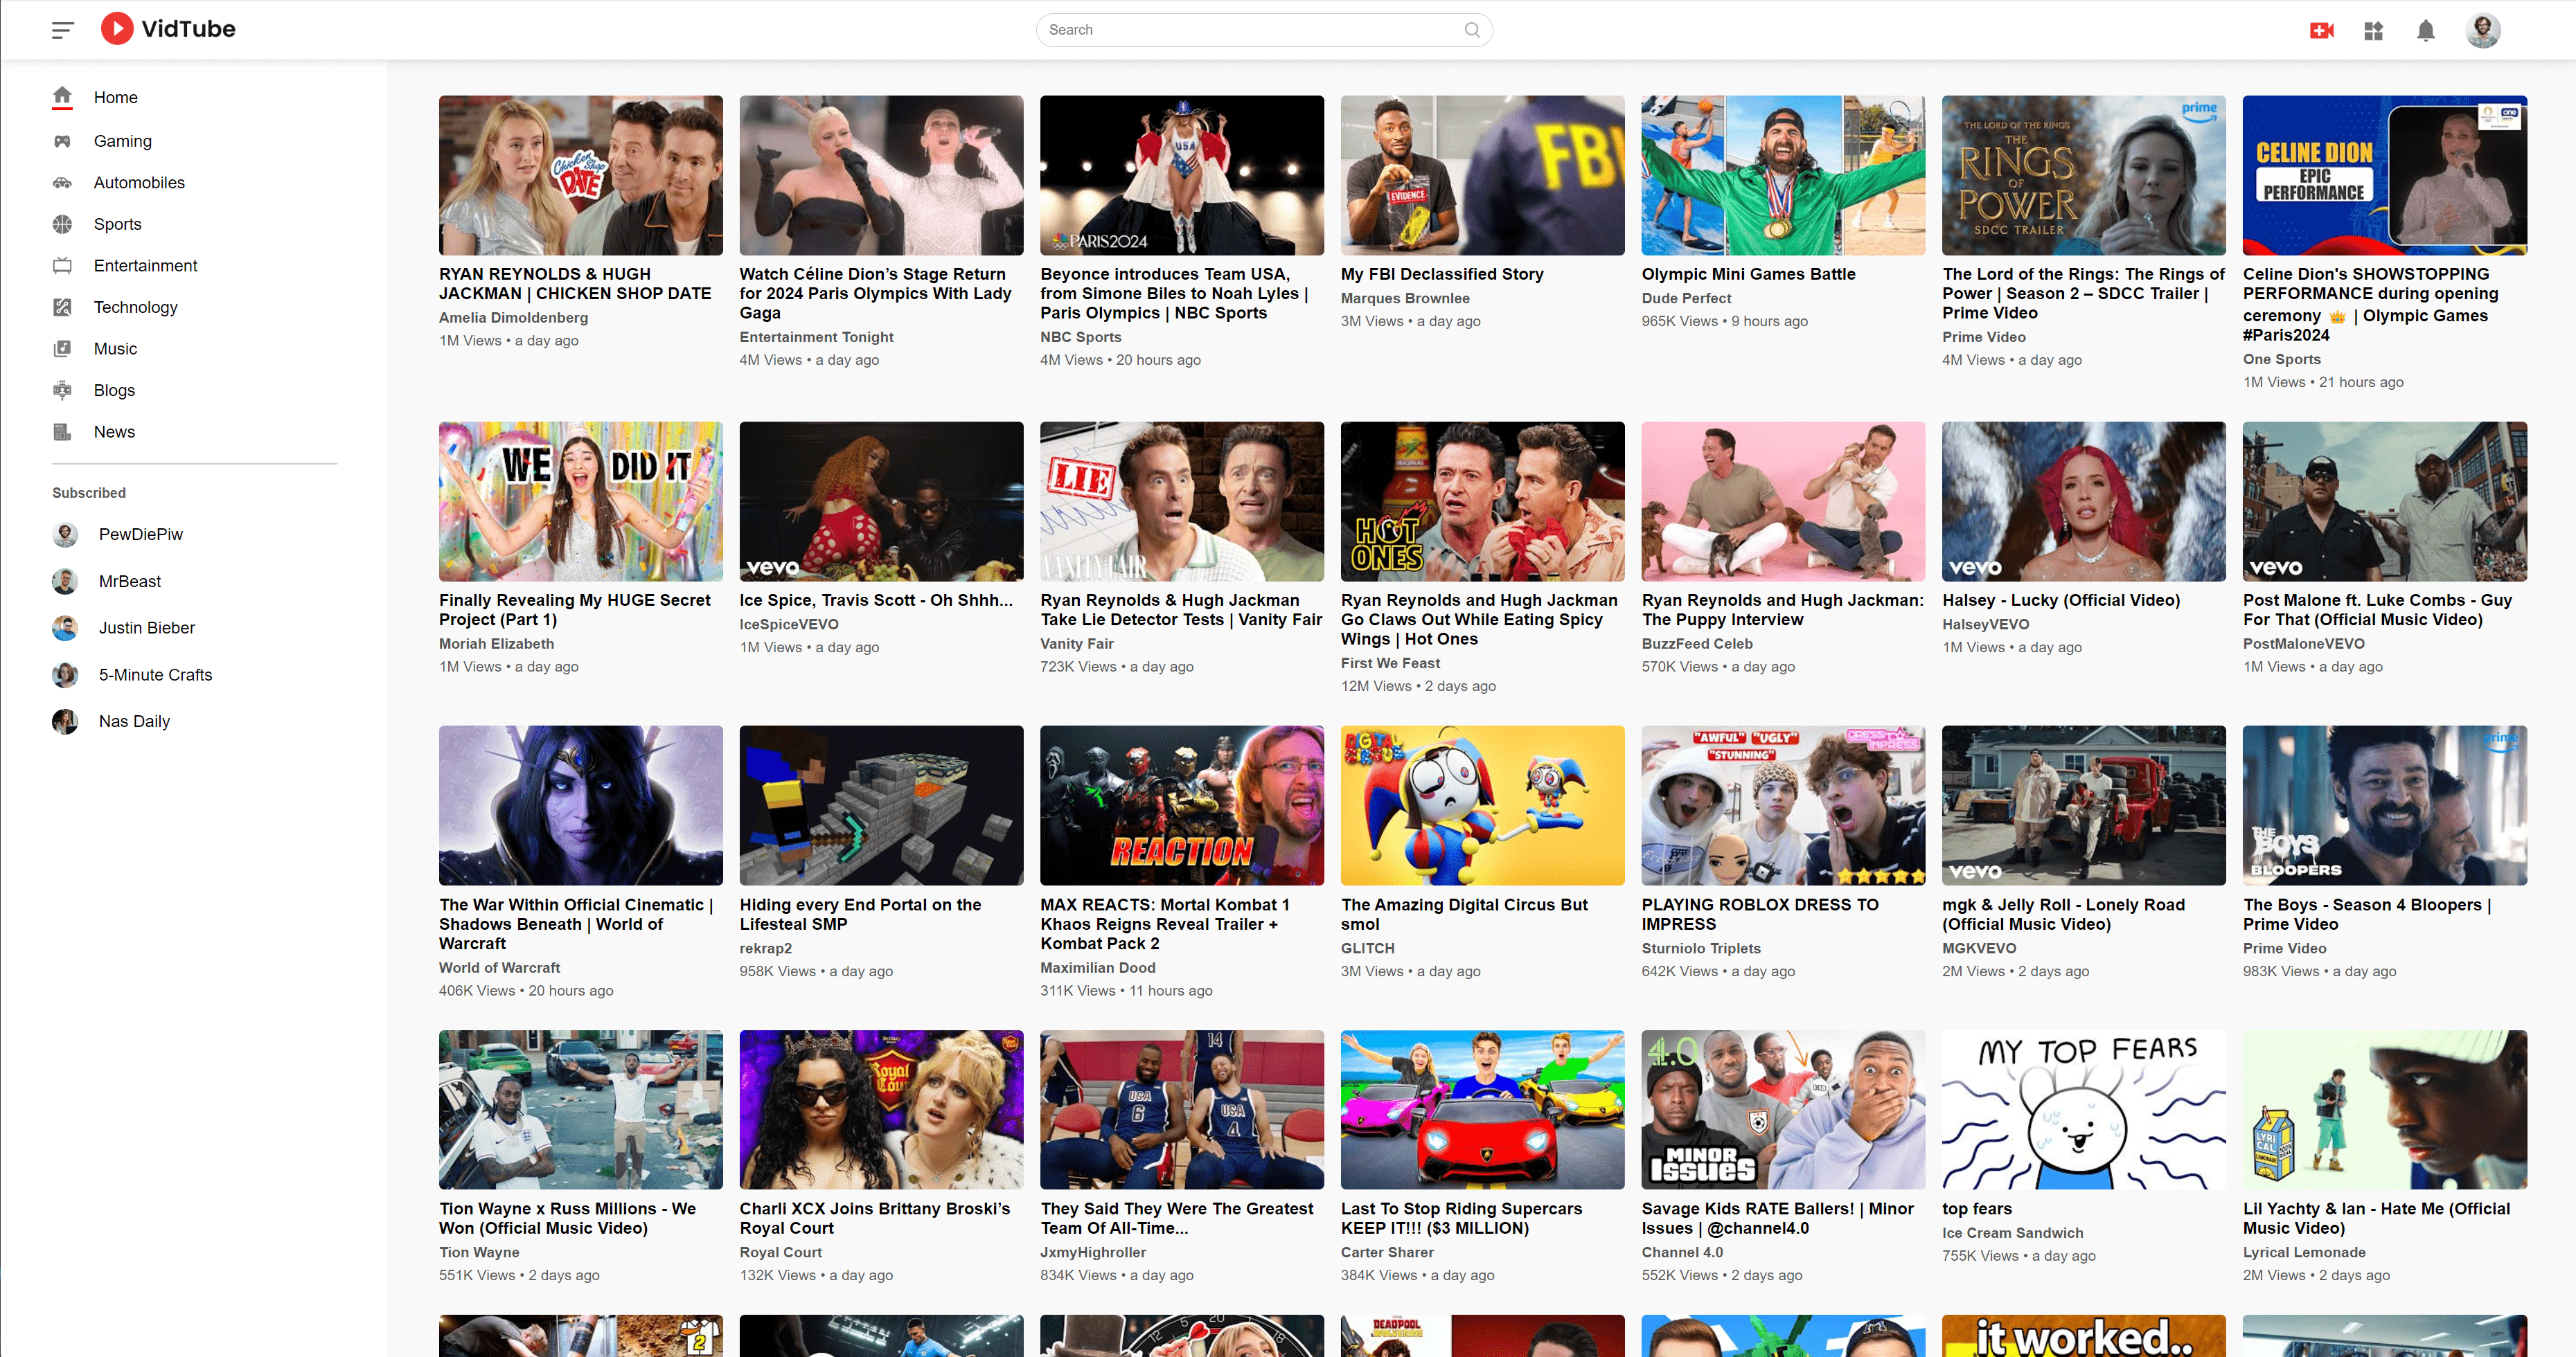This screenshot has height=1357, width=2576.
Task: Select the Automobiles category
Action: (x=139, y=183)
